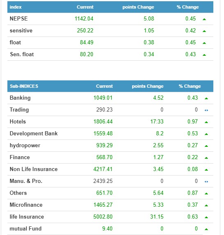Click the up arrow icon beside sensitive index
This screenshot has width=224, height=235.
tap(204, 31)
